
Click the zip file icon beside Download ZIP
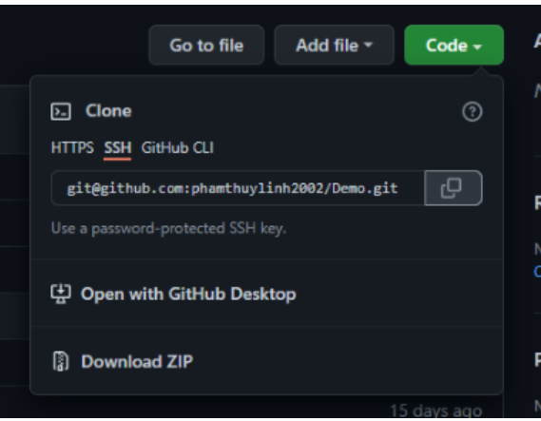coord(61,361)
